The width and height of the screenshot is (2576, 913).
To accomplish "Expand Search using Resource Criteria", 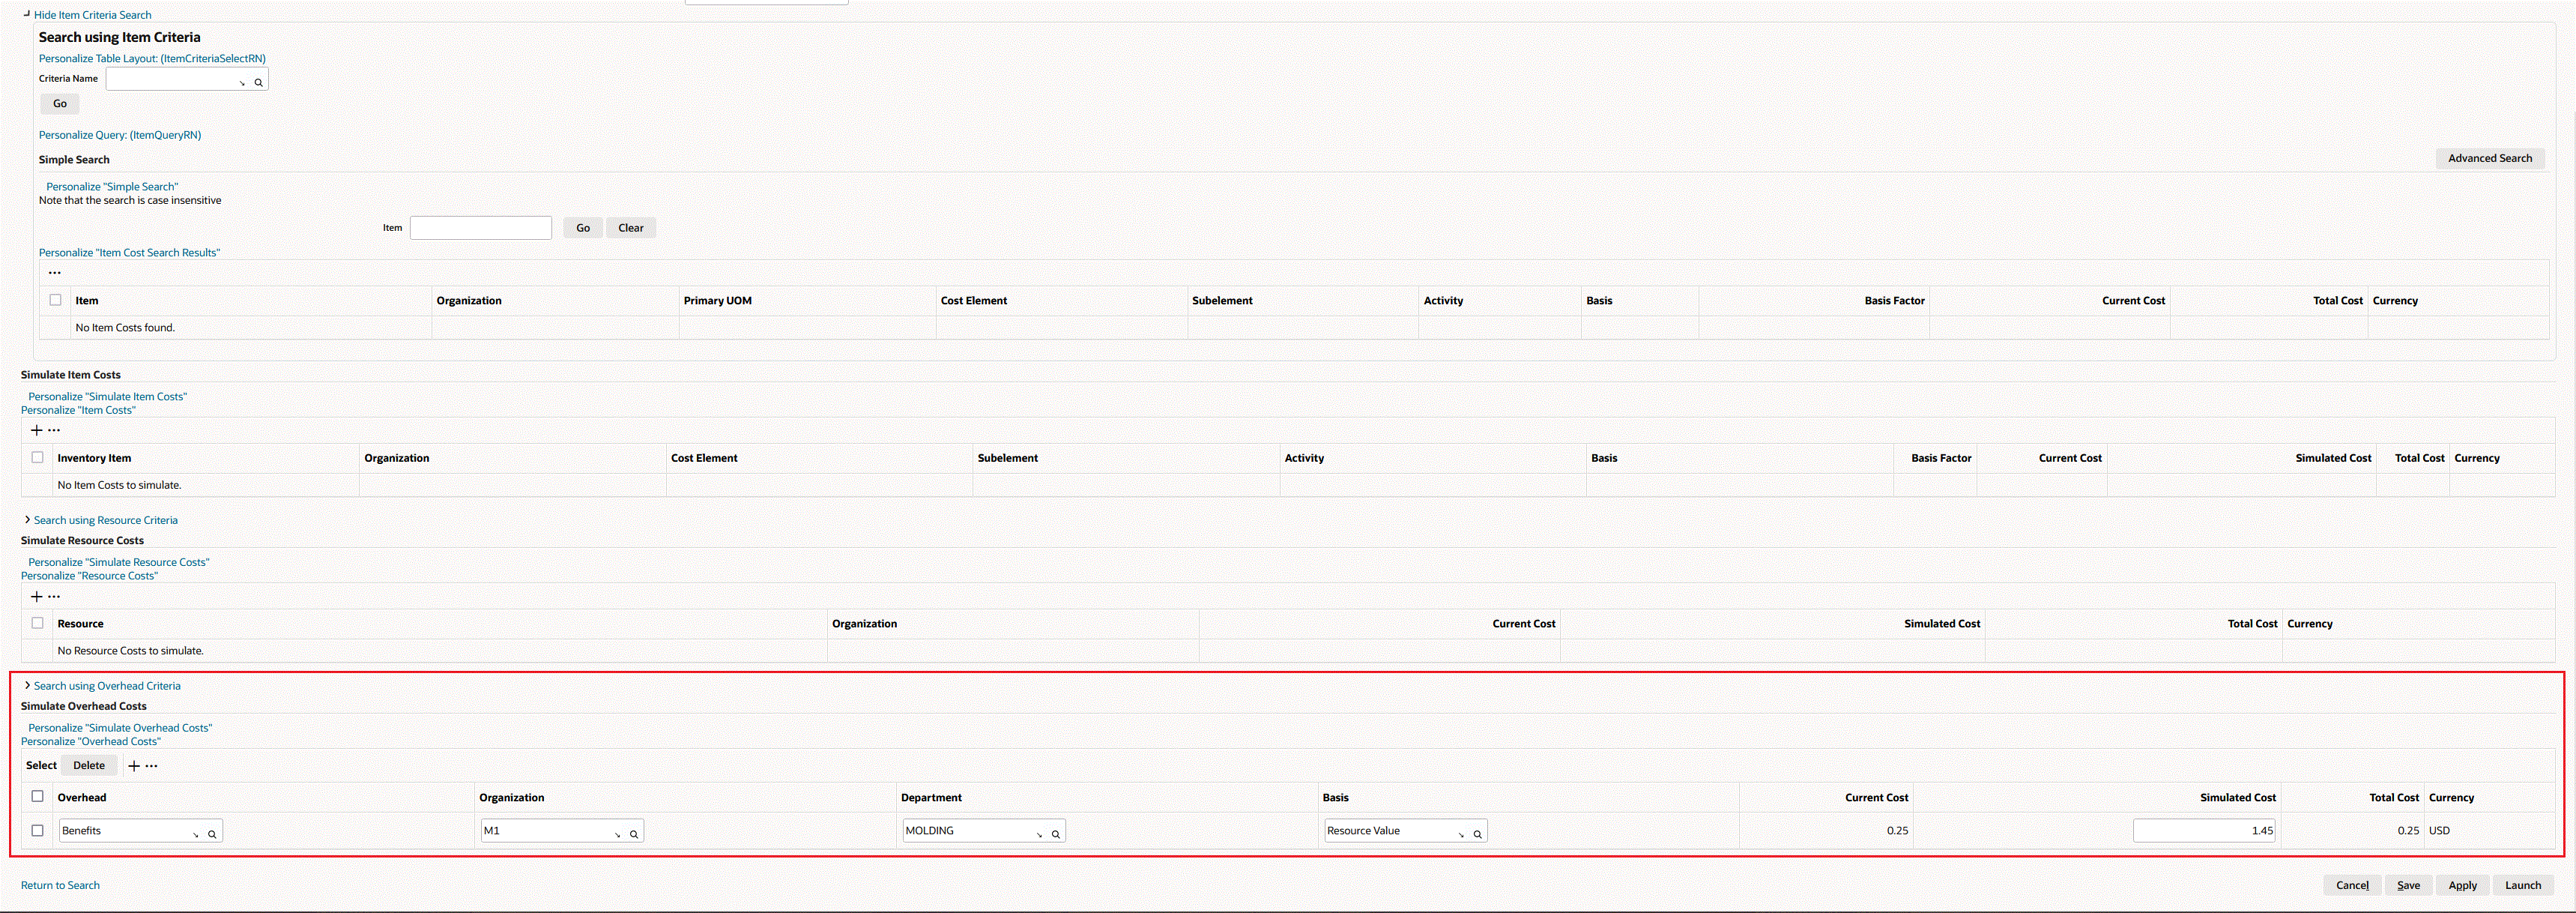I will [105, 520].
